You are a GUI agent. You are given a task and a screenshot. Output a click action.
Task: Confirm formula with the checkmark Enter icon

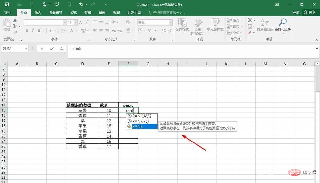click(x=52, y=49)
